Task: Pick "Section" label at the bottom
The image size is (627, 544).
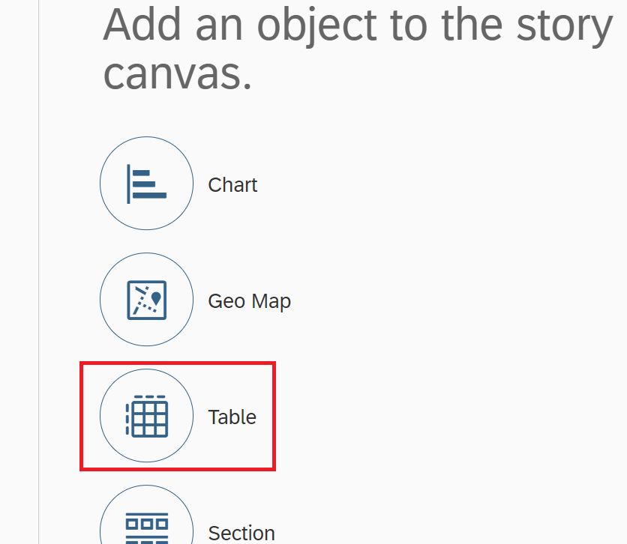Action: click(x=241, y=534)
